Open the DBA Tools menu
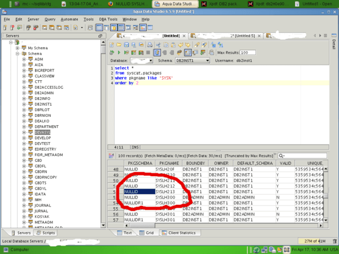 point(108,19)
